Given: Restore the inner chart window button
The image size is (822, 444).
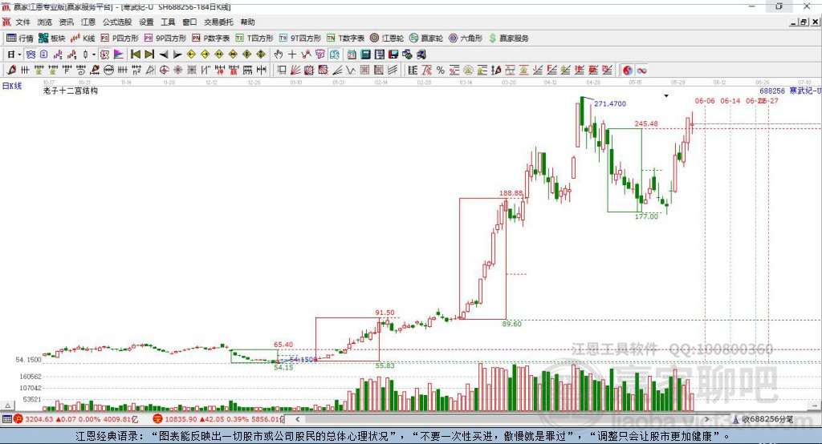Looking at the screenshot, I should click(x=804, y=22).
